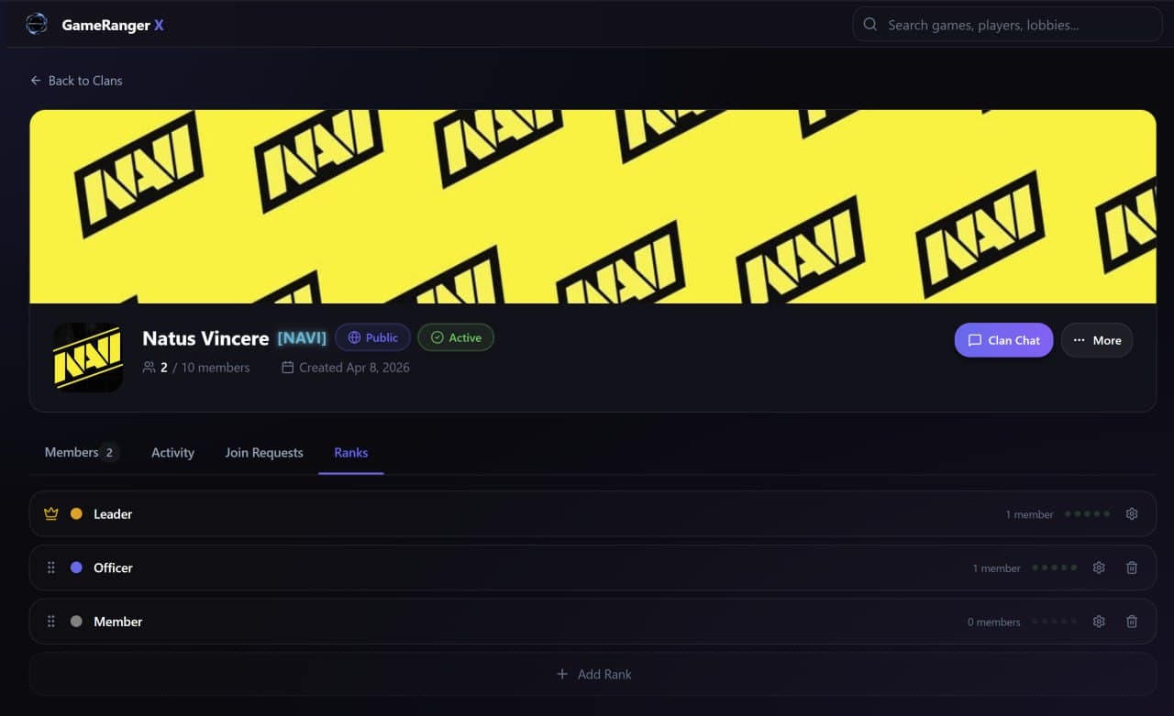This screenshot has height=716, width=1174.
Task: Switch to the Members tab
Action: click(81, 452)
